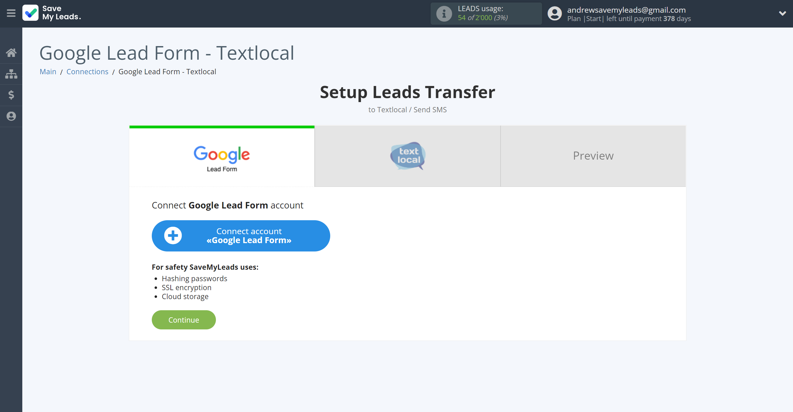Click the Continue button

tap(184, 320)
